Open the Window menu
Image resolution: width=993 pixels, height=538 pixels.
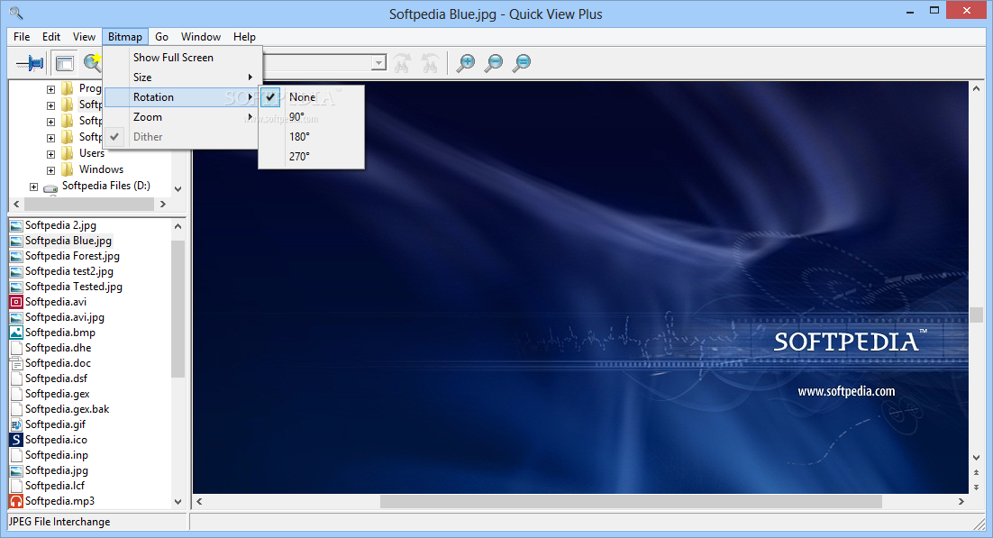(x=201, y=37)
